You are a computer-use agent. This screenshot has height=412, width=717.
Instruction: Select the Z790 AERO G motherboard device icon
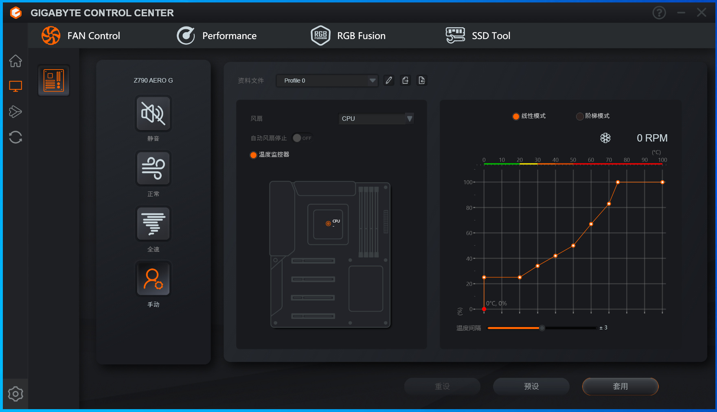54,81
